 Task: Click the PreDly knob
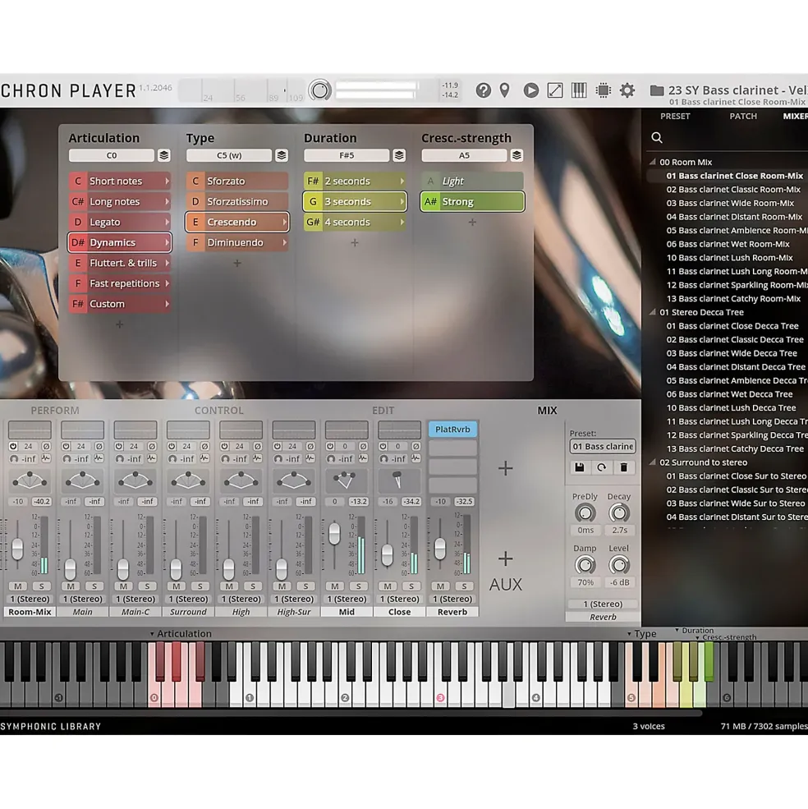pyautogui.click(x=585, y=513)
